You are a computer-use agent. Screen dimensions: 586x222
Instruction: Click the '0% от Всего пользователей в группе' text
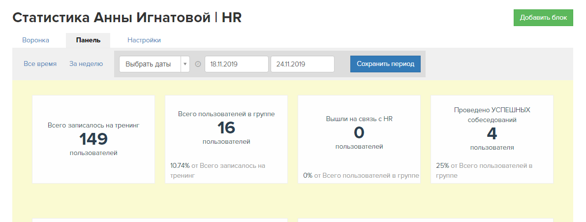(x=361, y=175)
